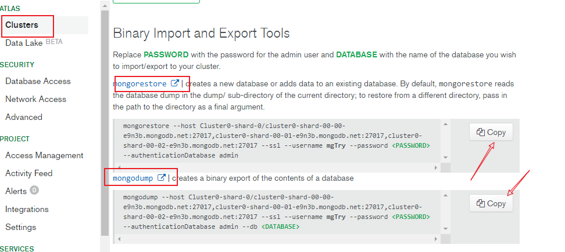The height and width of the screenshot is (252, 565).
Task: Open Integrations in the sidebar
Action: (x=27, y=209)
